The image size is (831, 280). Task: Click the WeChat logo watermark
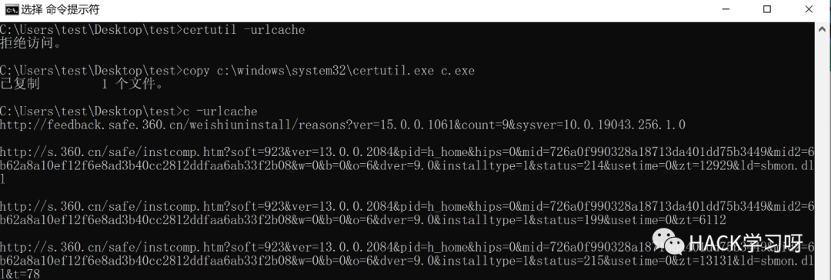click(669, 244)
